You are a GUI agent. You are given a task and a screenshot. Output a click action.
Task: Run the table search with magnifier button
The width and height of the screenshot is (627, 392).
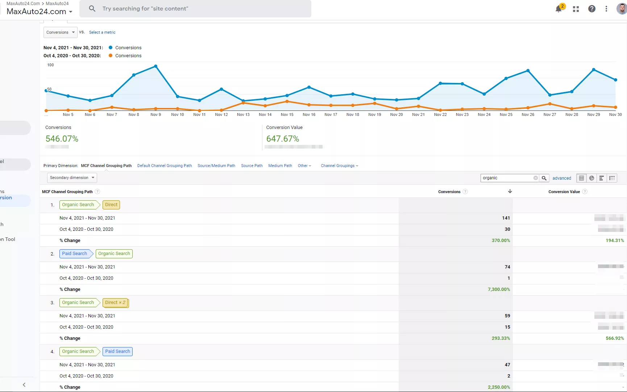(x=544, y=178)
